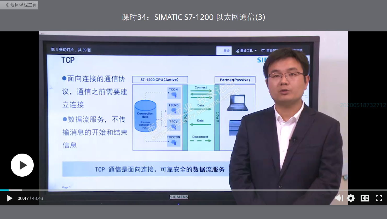Click the 返回课程主页 back link
The image size is (387, 219).
[19, 5]
